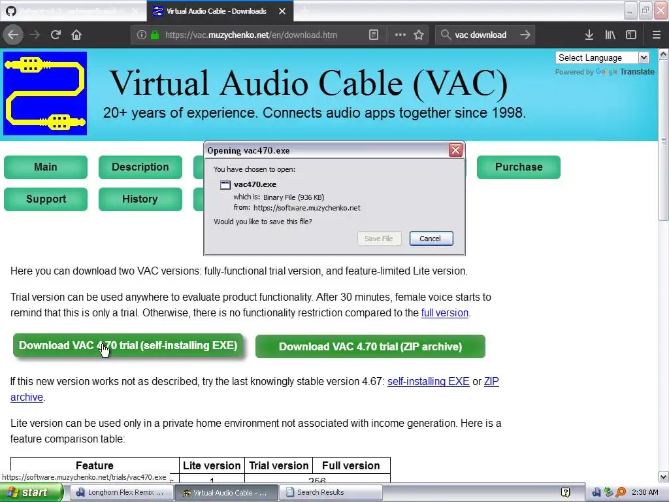Go back with the browser back arrow
669x502 pixels.
coord(13,35)
